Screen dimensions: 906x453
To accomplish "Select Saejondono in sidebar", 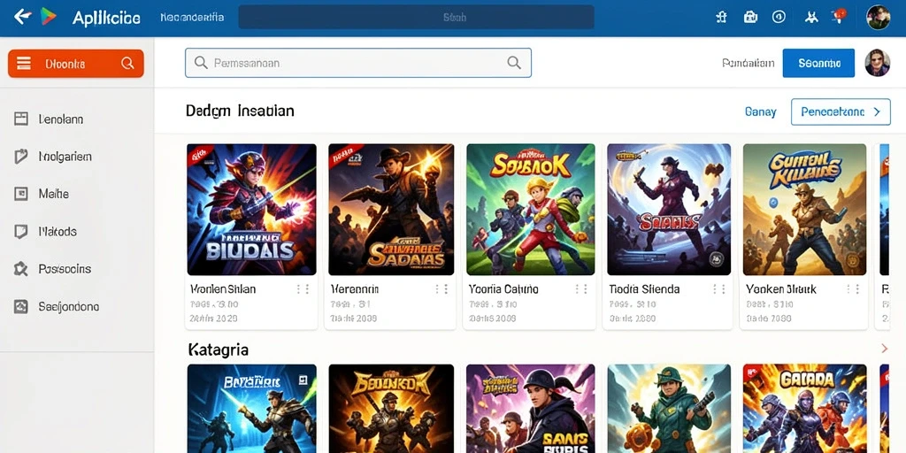I will (x=68, y=306).
